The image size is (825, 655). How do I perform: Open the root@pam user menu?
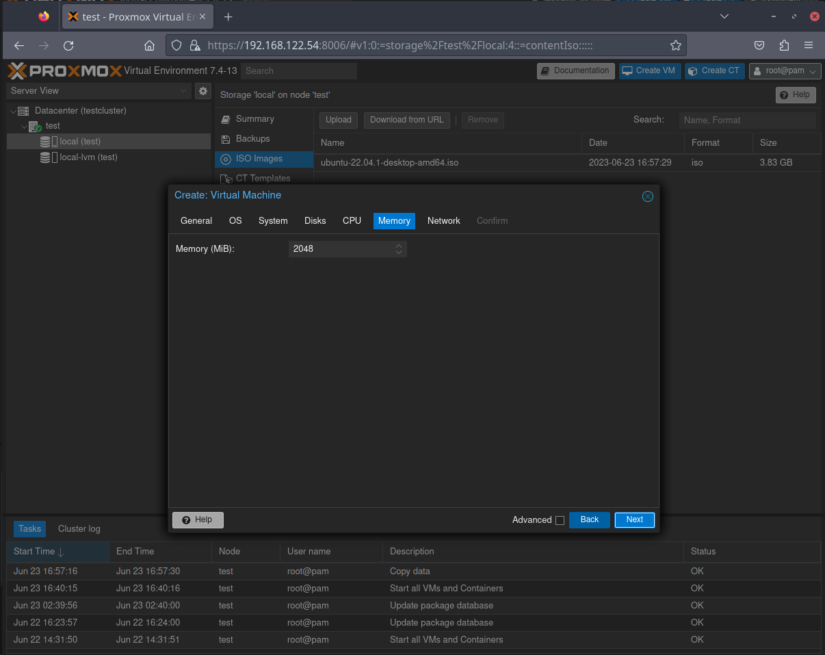coord(785,70)
